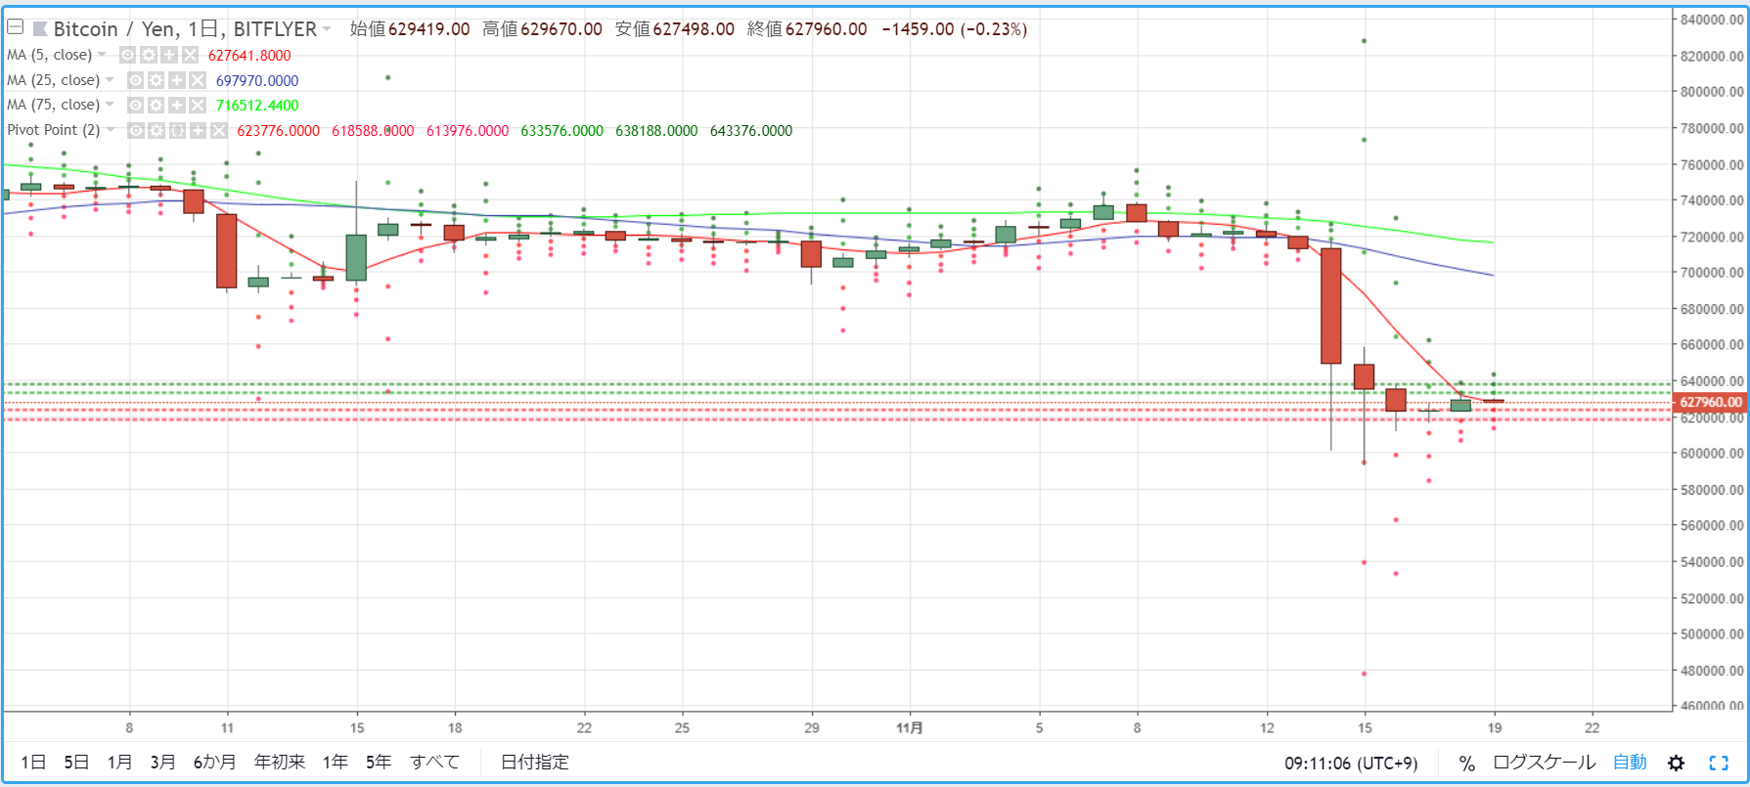1750x787 pixels.
Task: Expand the MA (5, close) dropdown arrow
Action: tap(102, 55)
